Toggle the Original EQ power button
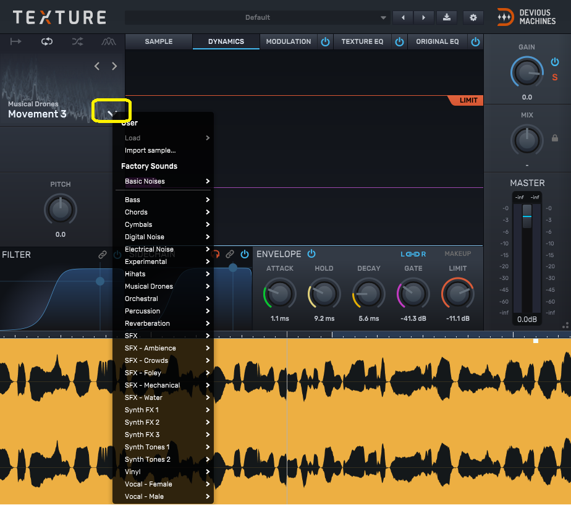 tap(475, 42)
